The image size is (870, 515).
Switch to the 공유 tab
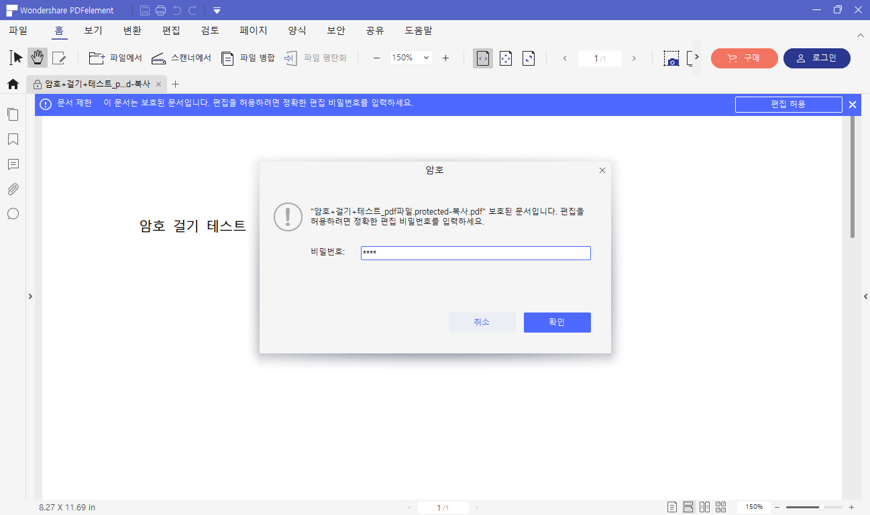tap(375, 31)
